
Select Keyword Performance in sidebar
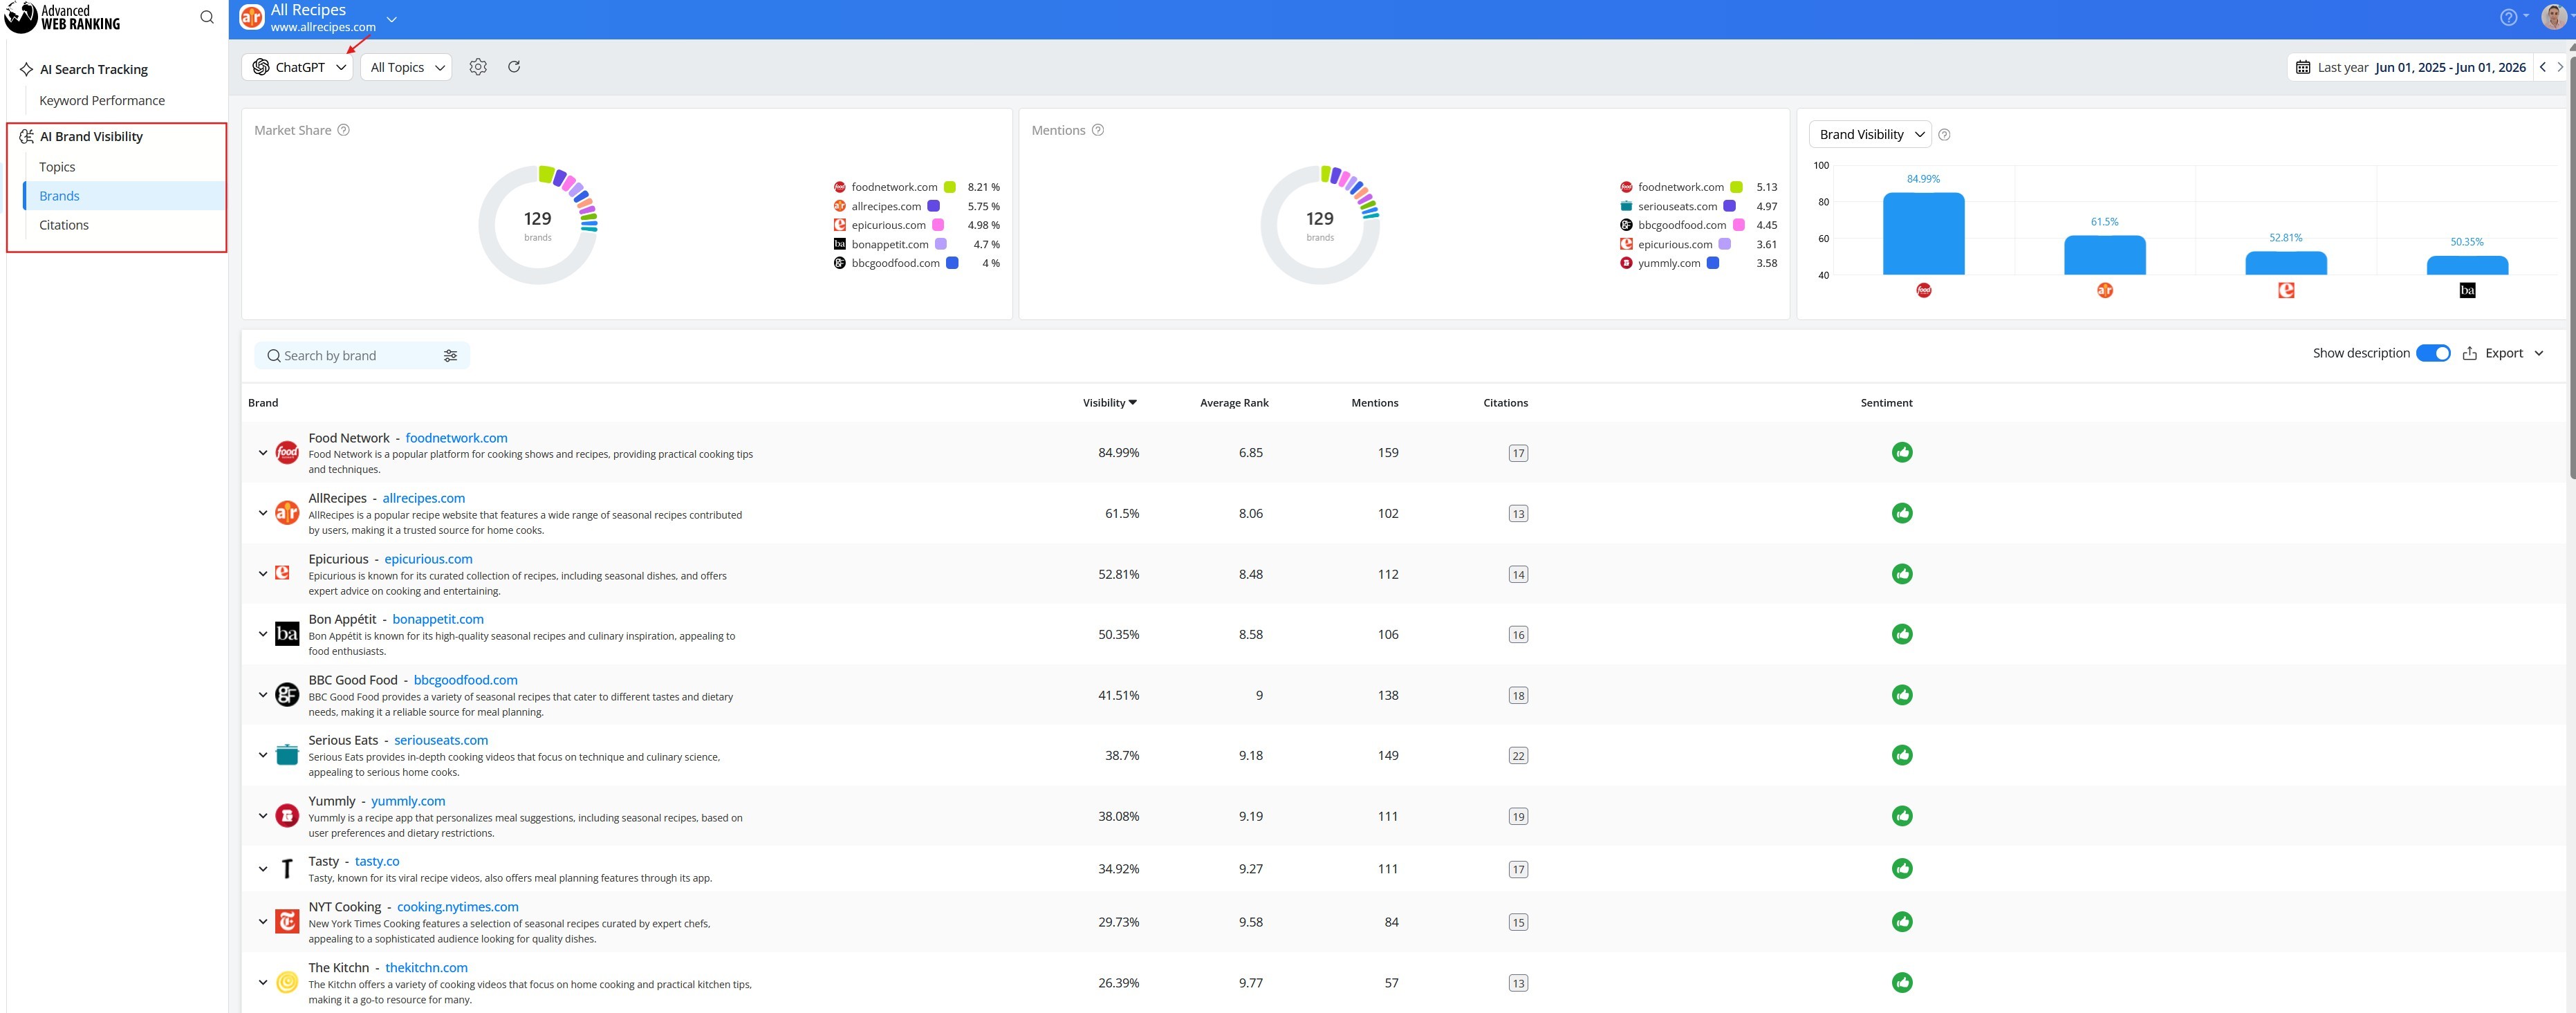pyautogui.click(x=102, y=100)
